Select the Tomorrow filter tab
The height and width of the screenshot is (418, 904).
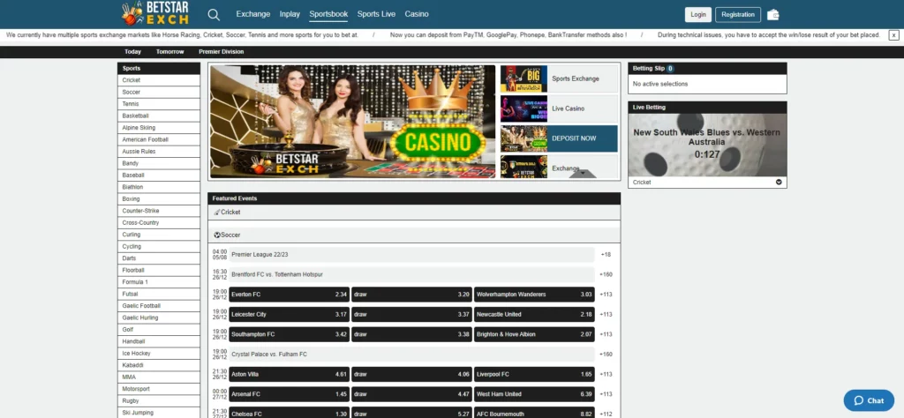pyautogui.click(x=169, y=51)
